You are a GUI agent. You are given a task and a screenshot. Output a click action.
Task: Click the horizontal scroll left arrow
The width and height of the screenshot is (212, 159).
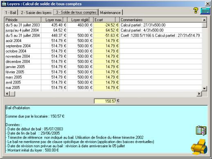point(7,94)
